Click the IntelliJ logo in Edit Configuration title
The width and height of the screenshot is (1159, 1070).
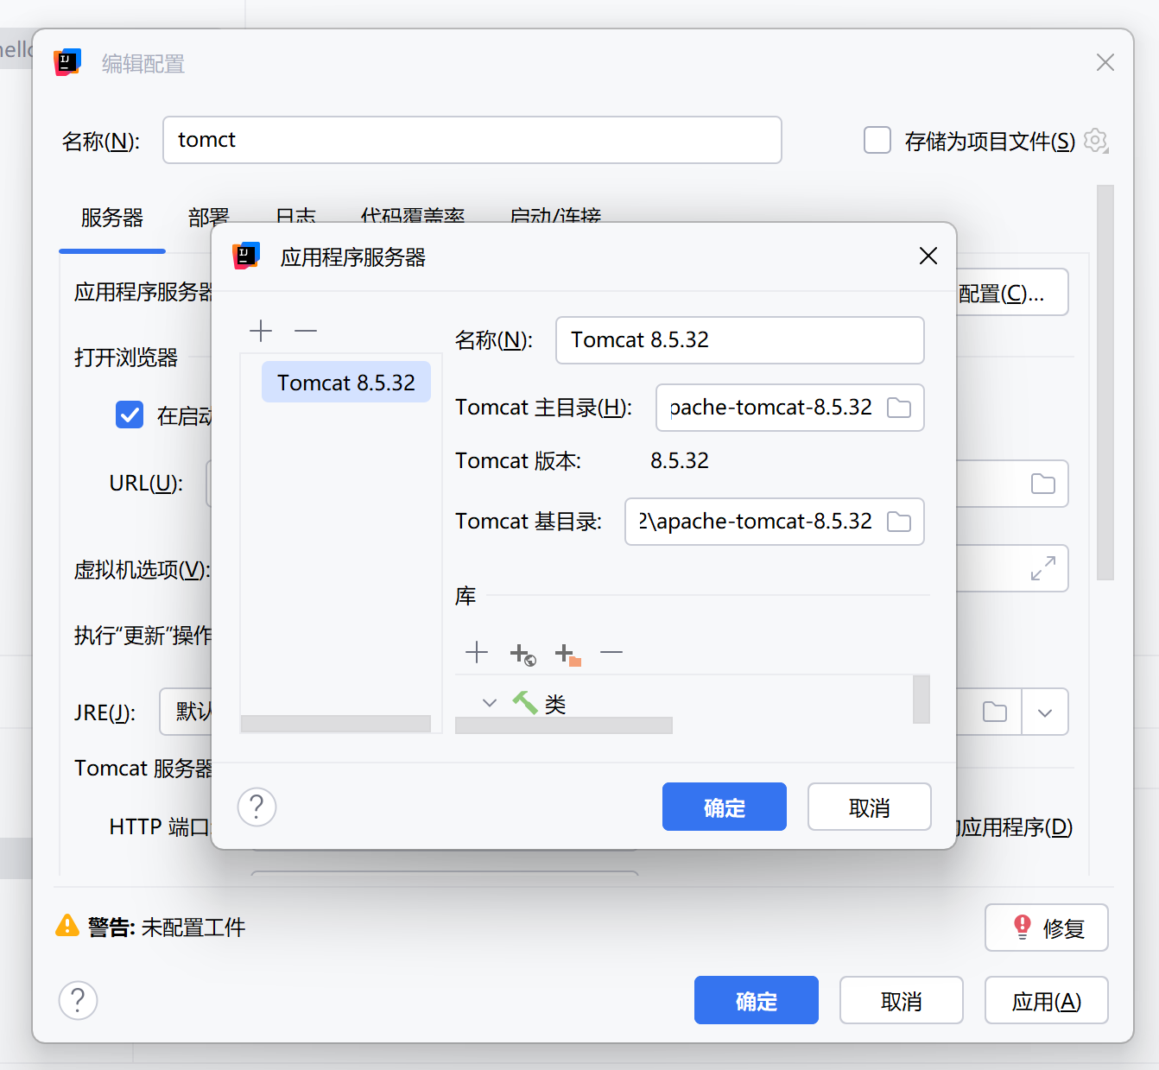point(67,62)
